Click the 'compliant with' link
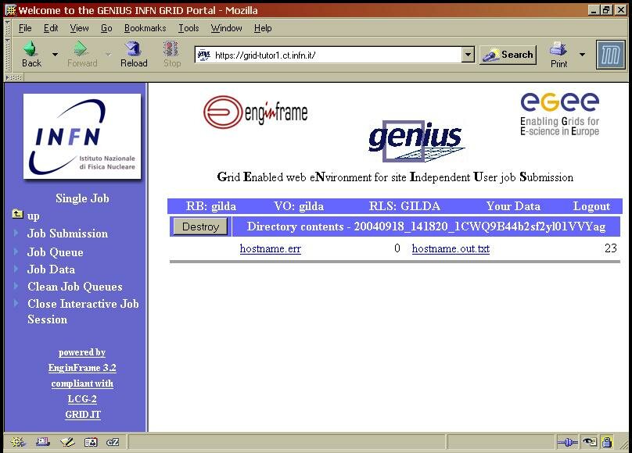This screenshot has height=453, width=632. point(82,383)
